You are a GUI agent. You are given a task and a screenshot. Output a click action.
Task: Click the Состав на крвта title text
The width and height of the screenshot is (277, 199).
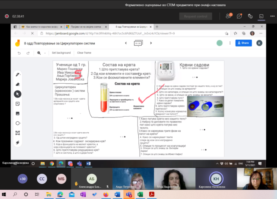pyautogui.click(x=119, y=65)
